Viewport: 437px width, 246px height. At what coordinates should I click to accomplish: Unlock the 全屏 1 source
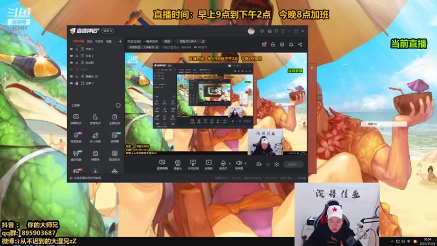coord(77,83)
